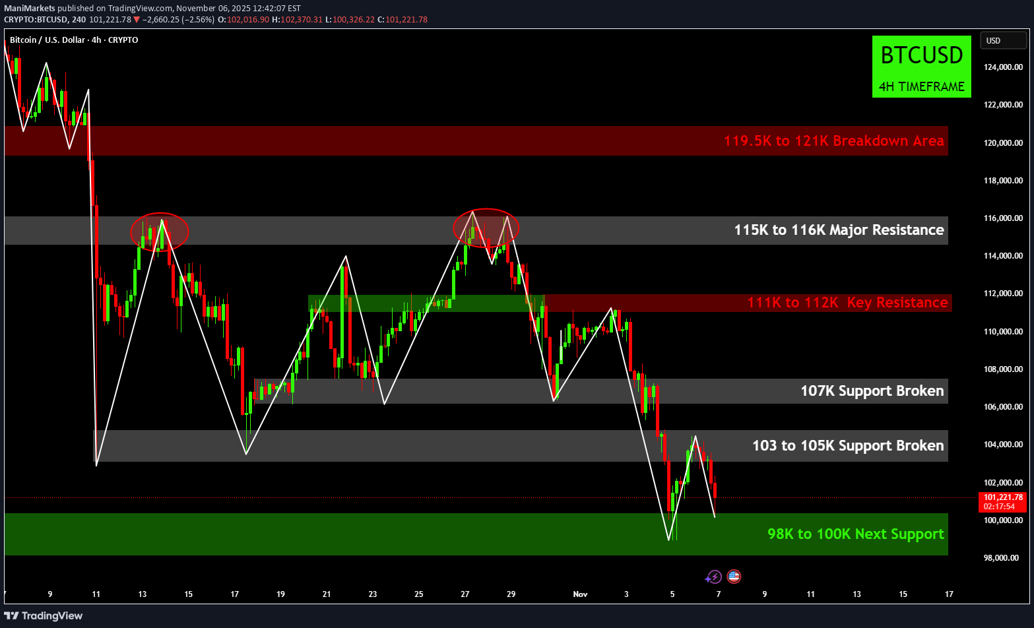Click the right red double-top ellipse marker

click(x=486, y=228)
